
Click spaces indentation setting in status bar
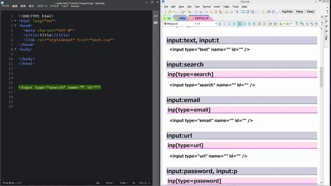tap(144, 183)
